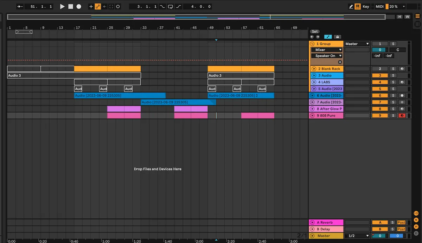Open the Master output routing dropdown
The image size is (422, 243).
point(357,44)
